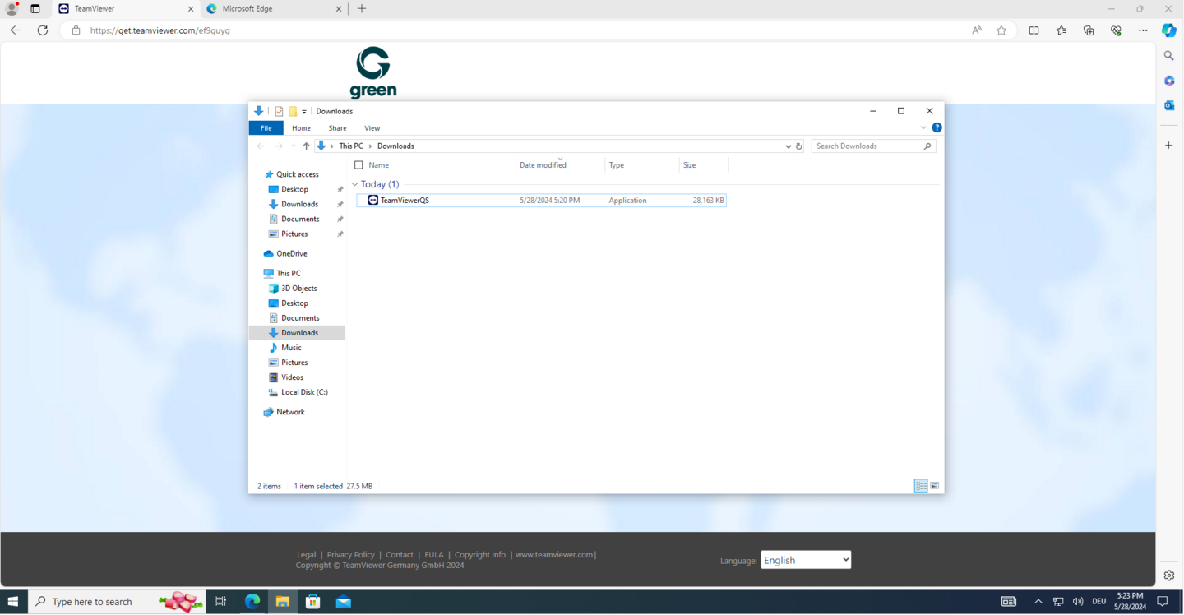1184x615 pixels.
Task: Sort by the Date modified column
Action: (560, 165)
